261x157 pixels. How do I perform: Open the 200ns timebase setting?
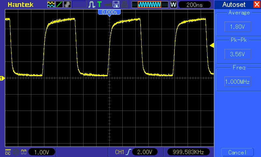(195, 5)
